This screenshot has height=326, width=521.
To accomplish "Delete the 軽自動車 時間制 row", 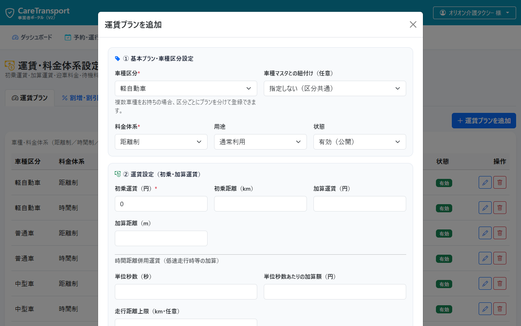I will click(x=500, y=208).
